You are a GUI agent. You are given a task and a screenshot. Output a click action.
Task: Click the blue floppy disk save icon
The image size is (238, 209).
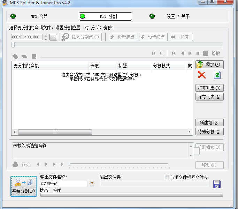(x=217, y=184)
